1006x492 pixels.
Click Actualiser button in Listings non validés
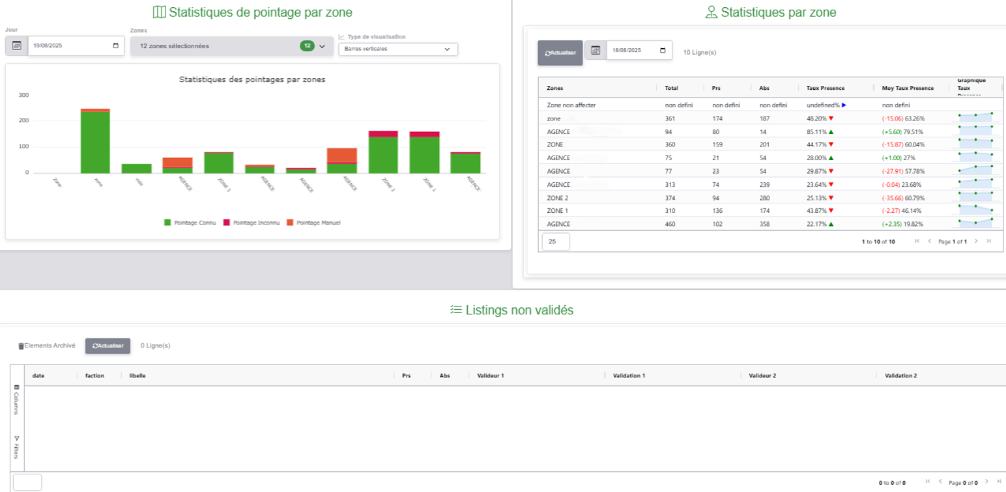tap(108, 346)
